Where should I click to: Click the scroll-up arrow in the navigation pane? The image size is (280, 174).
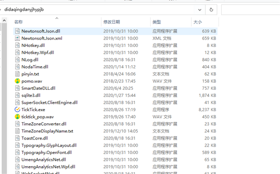click(4, 20)
